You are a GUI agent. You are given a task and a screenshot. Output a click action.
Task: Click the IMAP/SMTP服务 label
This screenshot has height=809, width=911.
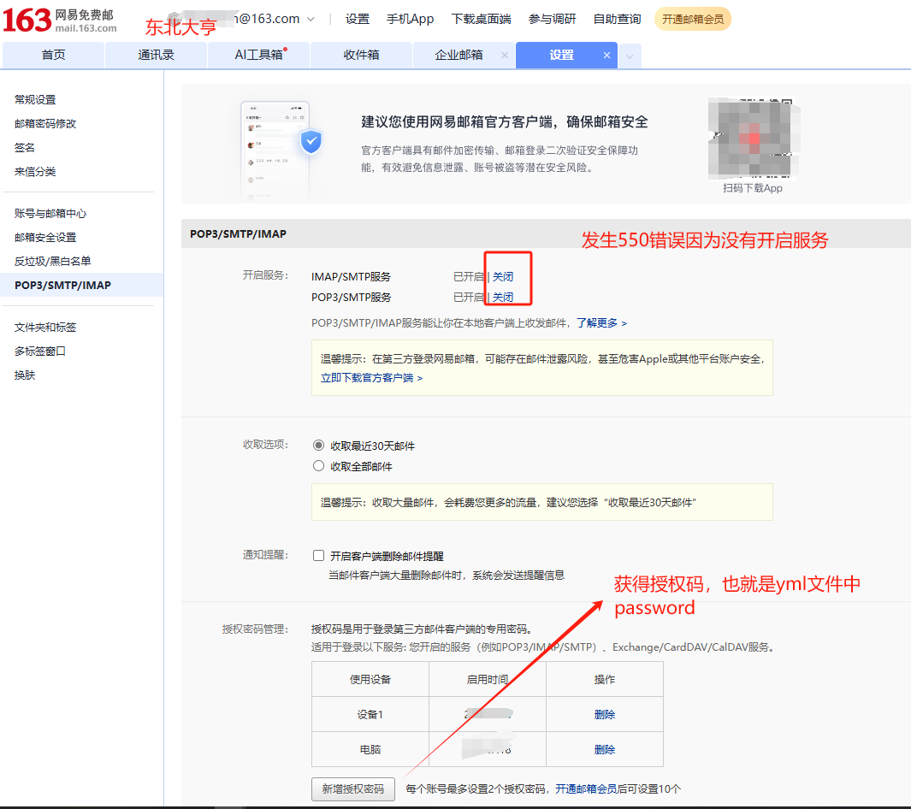(351, 277)
